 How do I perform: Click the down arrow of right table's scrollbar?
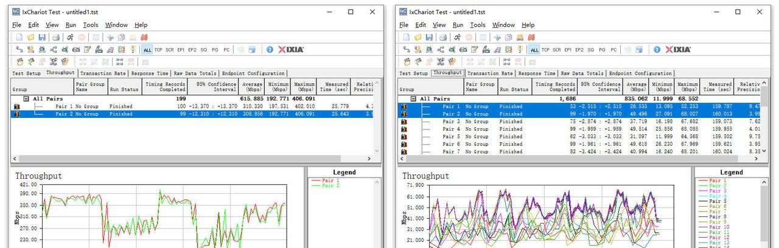pos(764,151)
